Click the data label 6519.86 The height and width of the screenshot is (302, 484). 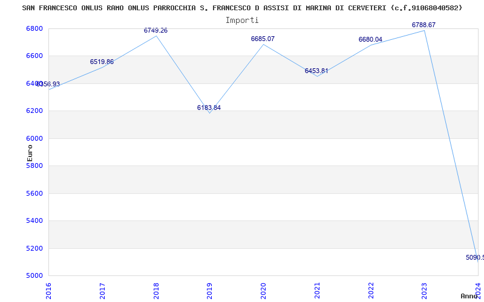point(102,62)
